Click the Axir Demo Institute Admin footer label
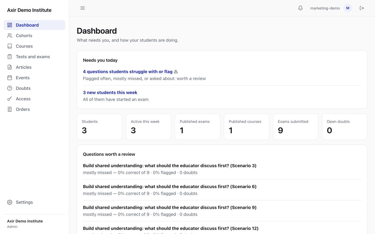The width and height of the screenshot is (375, 234). (x=25, y=224)
